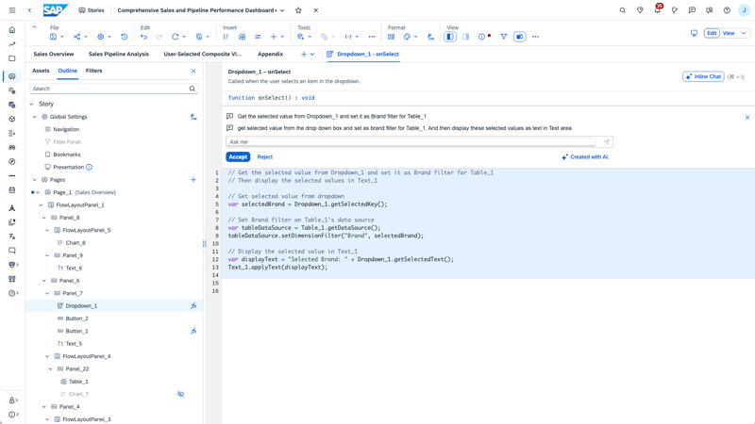Select Navigation under Global Settings
This screenshot has width=755, height=424.
coord(66,129)
